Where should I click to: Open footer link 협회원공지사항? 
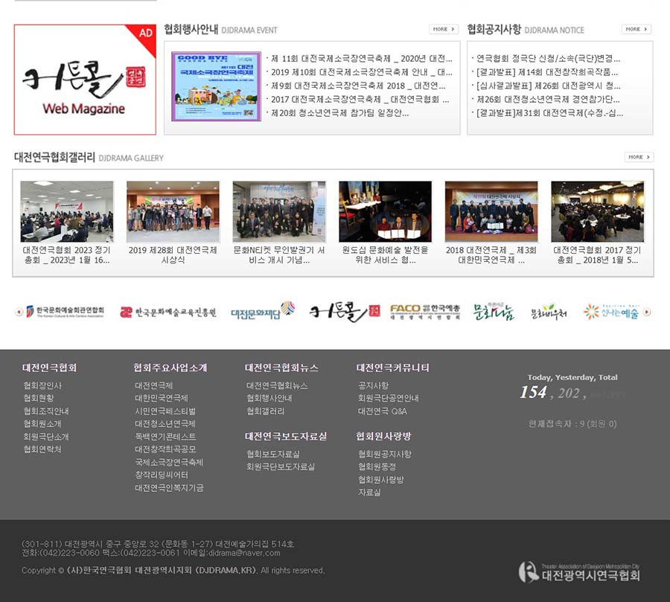[x=385, y=454]
